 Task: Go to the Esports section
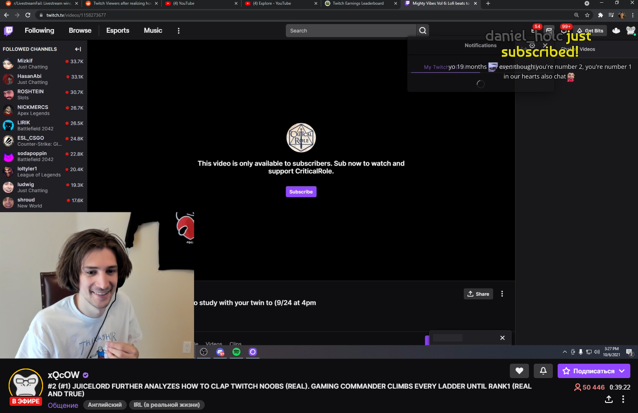point(118,31)
